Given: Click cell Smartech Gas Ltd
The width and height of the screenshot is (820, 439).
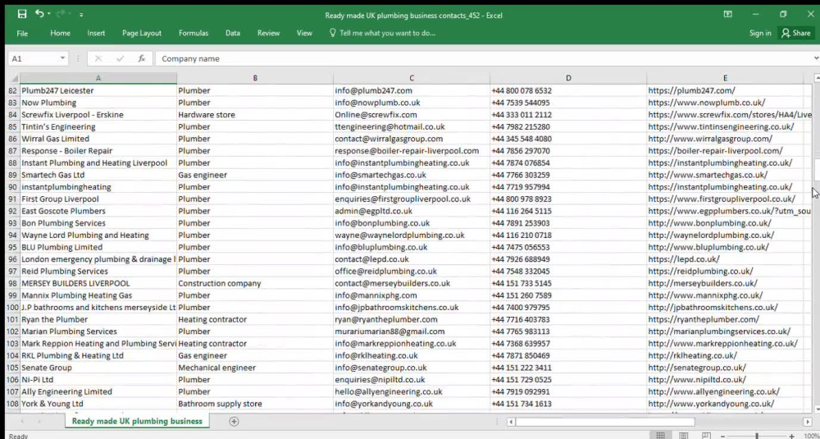Looking at the screenshot, I should [98, 175].
